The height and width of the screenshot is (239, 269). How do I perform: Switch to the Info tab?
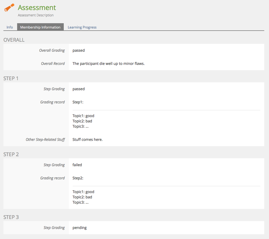(x=10, y=27)
